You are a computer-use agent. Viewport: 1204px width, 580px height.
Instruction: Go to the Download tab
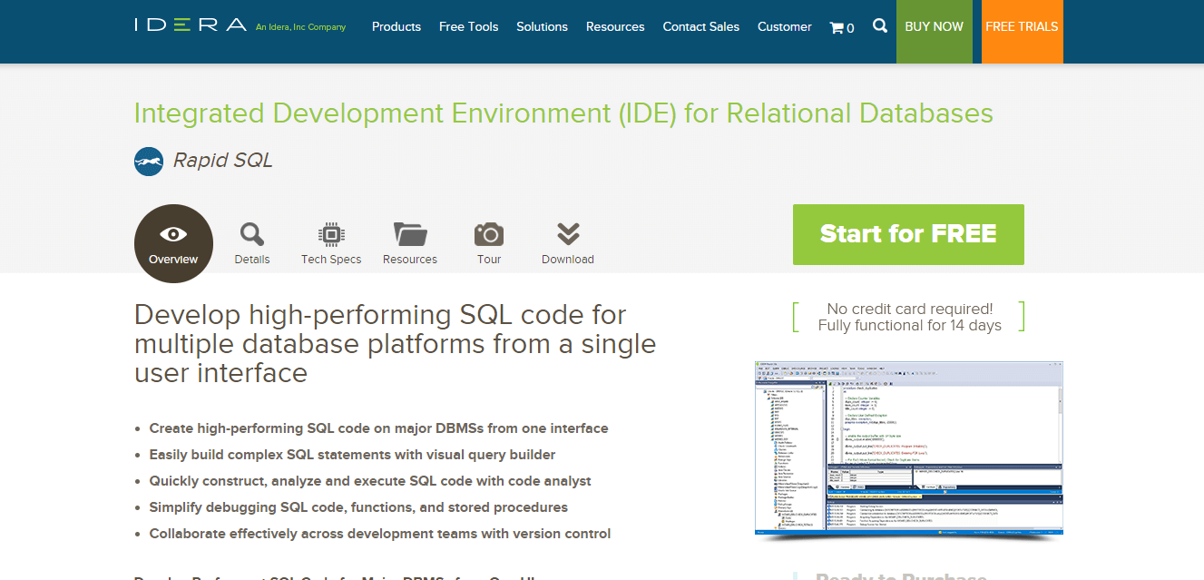(x=568, y=244)
